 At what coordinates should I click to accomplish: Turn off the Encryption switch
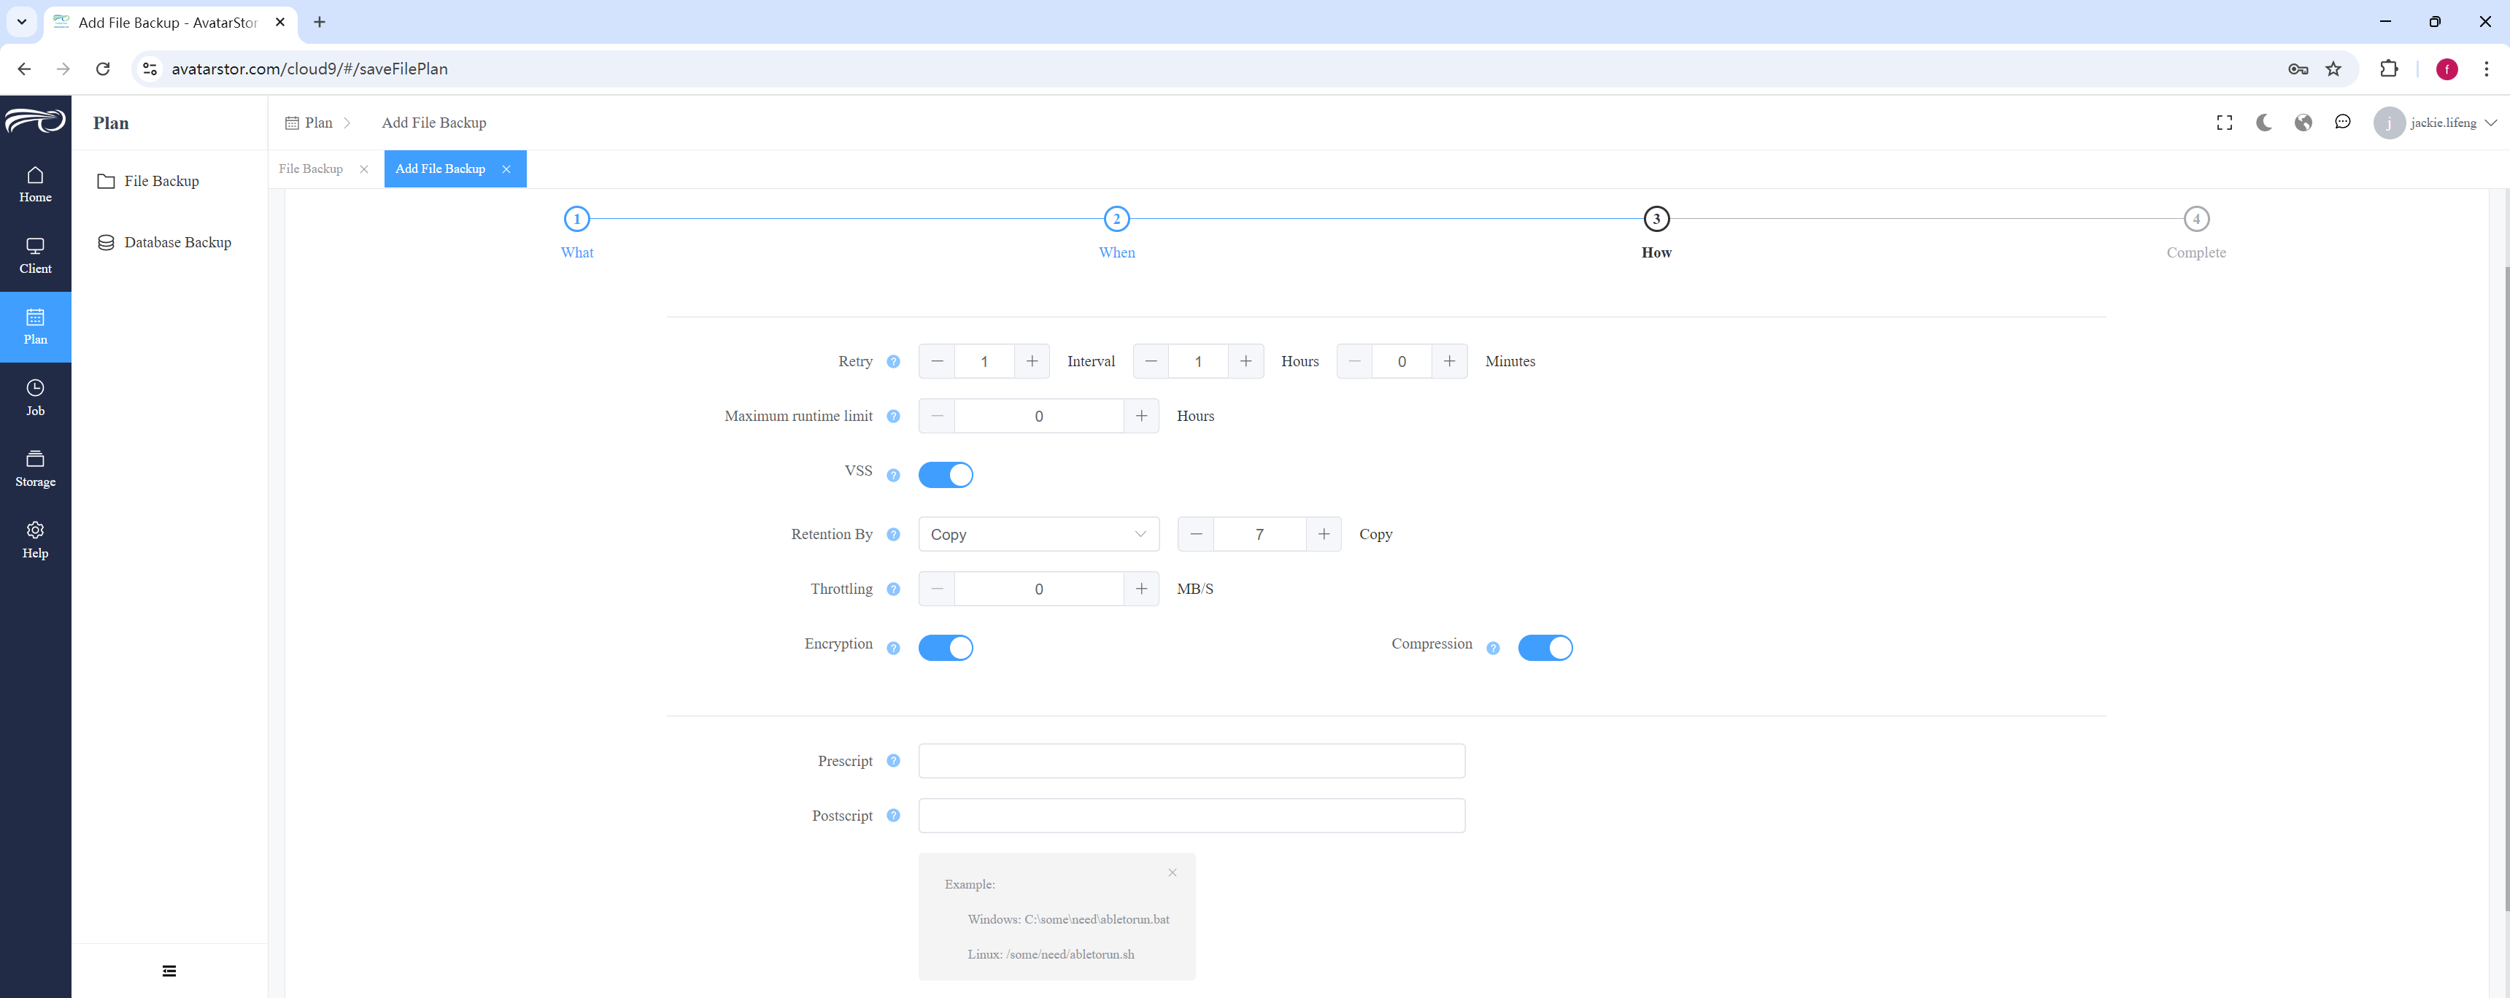(x=945, y=648)
